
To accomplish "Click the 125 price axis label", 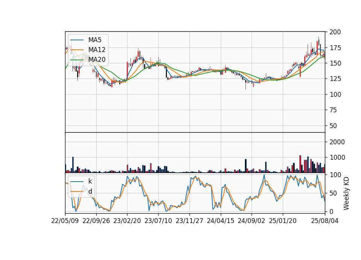I will point(335,79).
